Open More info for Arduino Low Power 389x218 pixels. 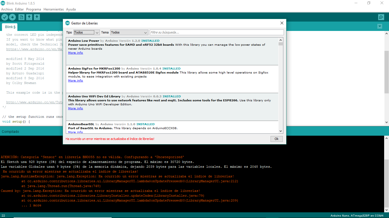coord(75,53)
